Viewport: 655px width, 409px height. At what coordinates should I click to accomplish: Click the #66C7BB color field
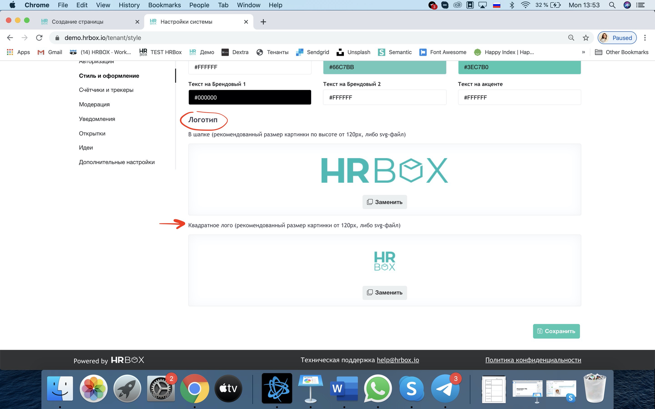click(x=384, y=67)
